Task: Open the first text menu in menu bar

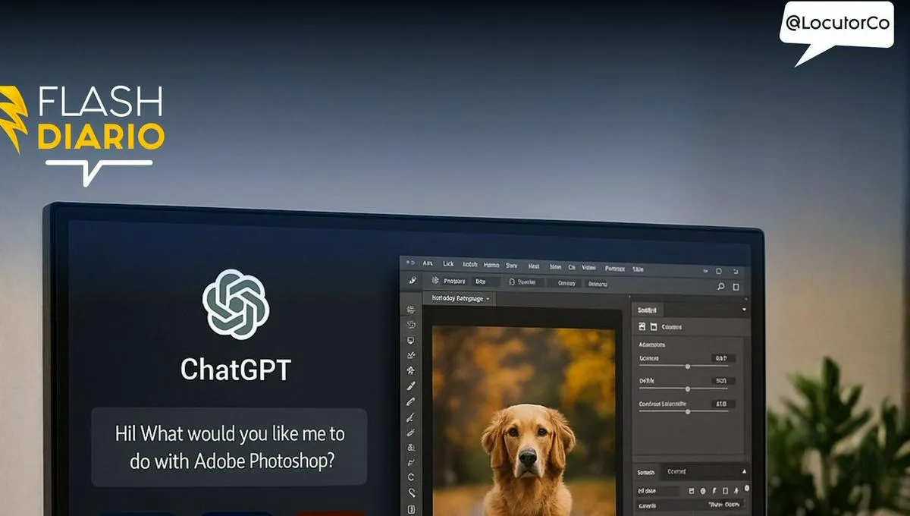Action: click(x=428, y=265)
